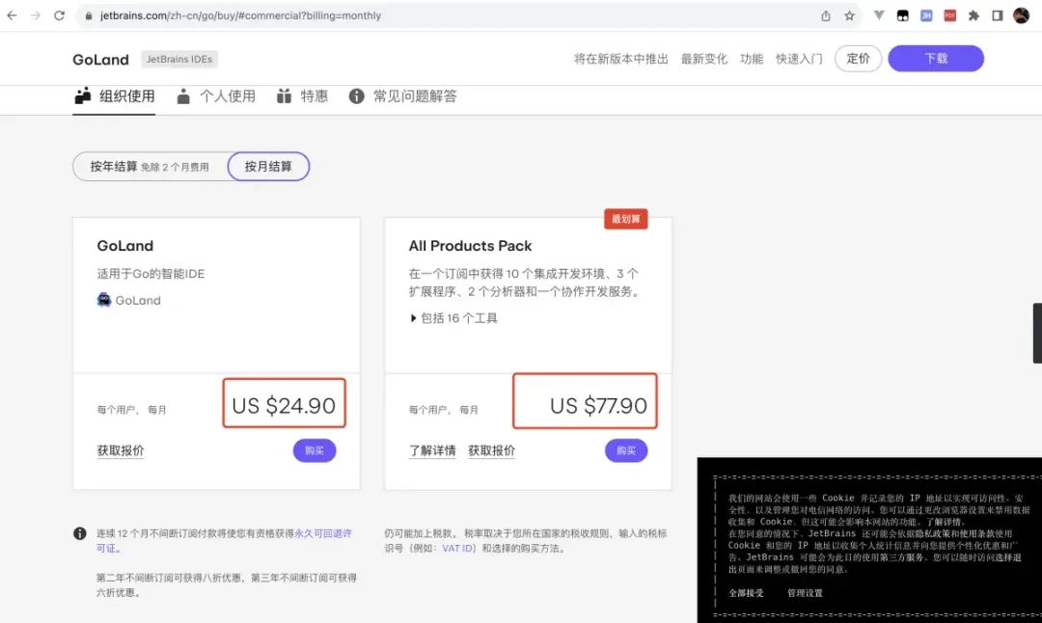Click the purple 下载 download button

[x=936, y=59]
